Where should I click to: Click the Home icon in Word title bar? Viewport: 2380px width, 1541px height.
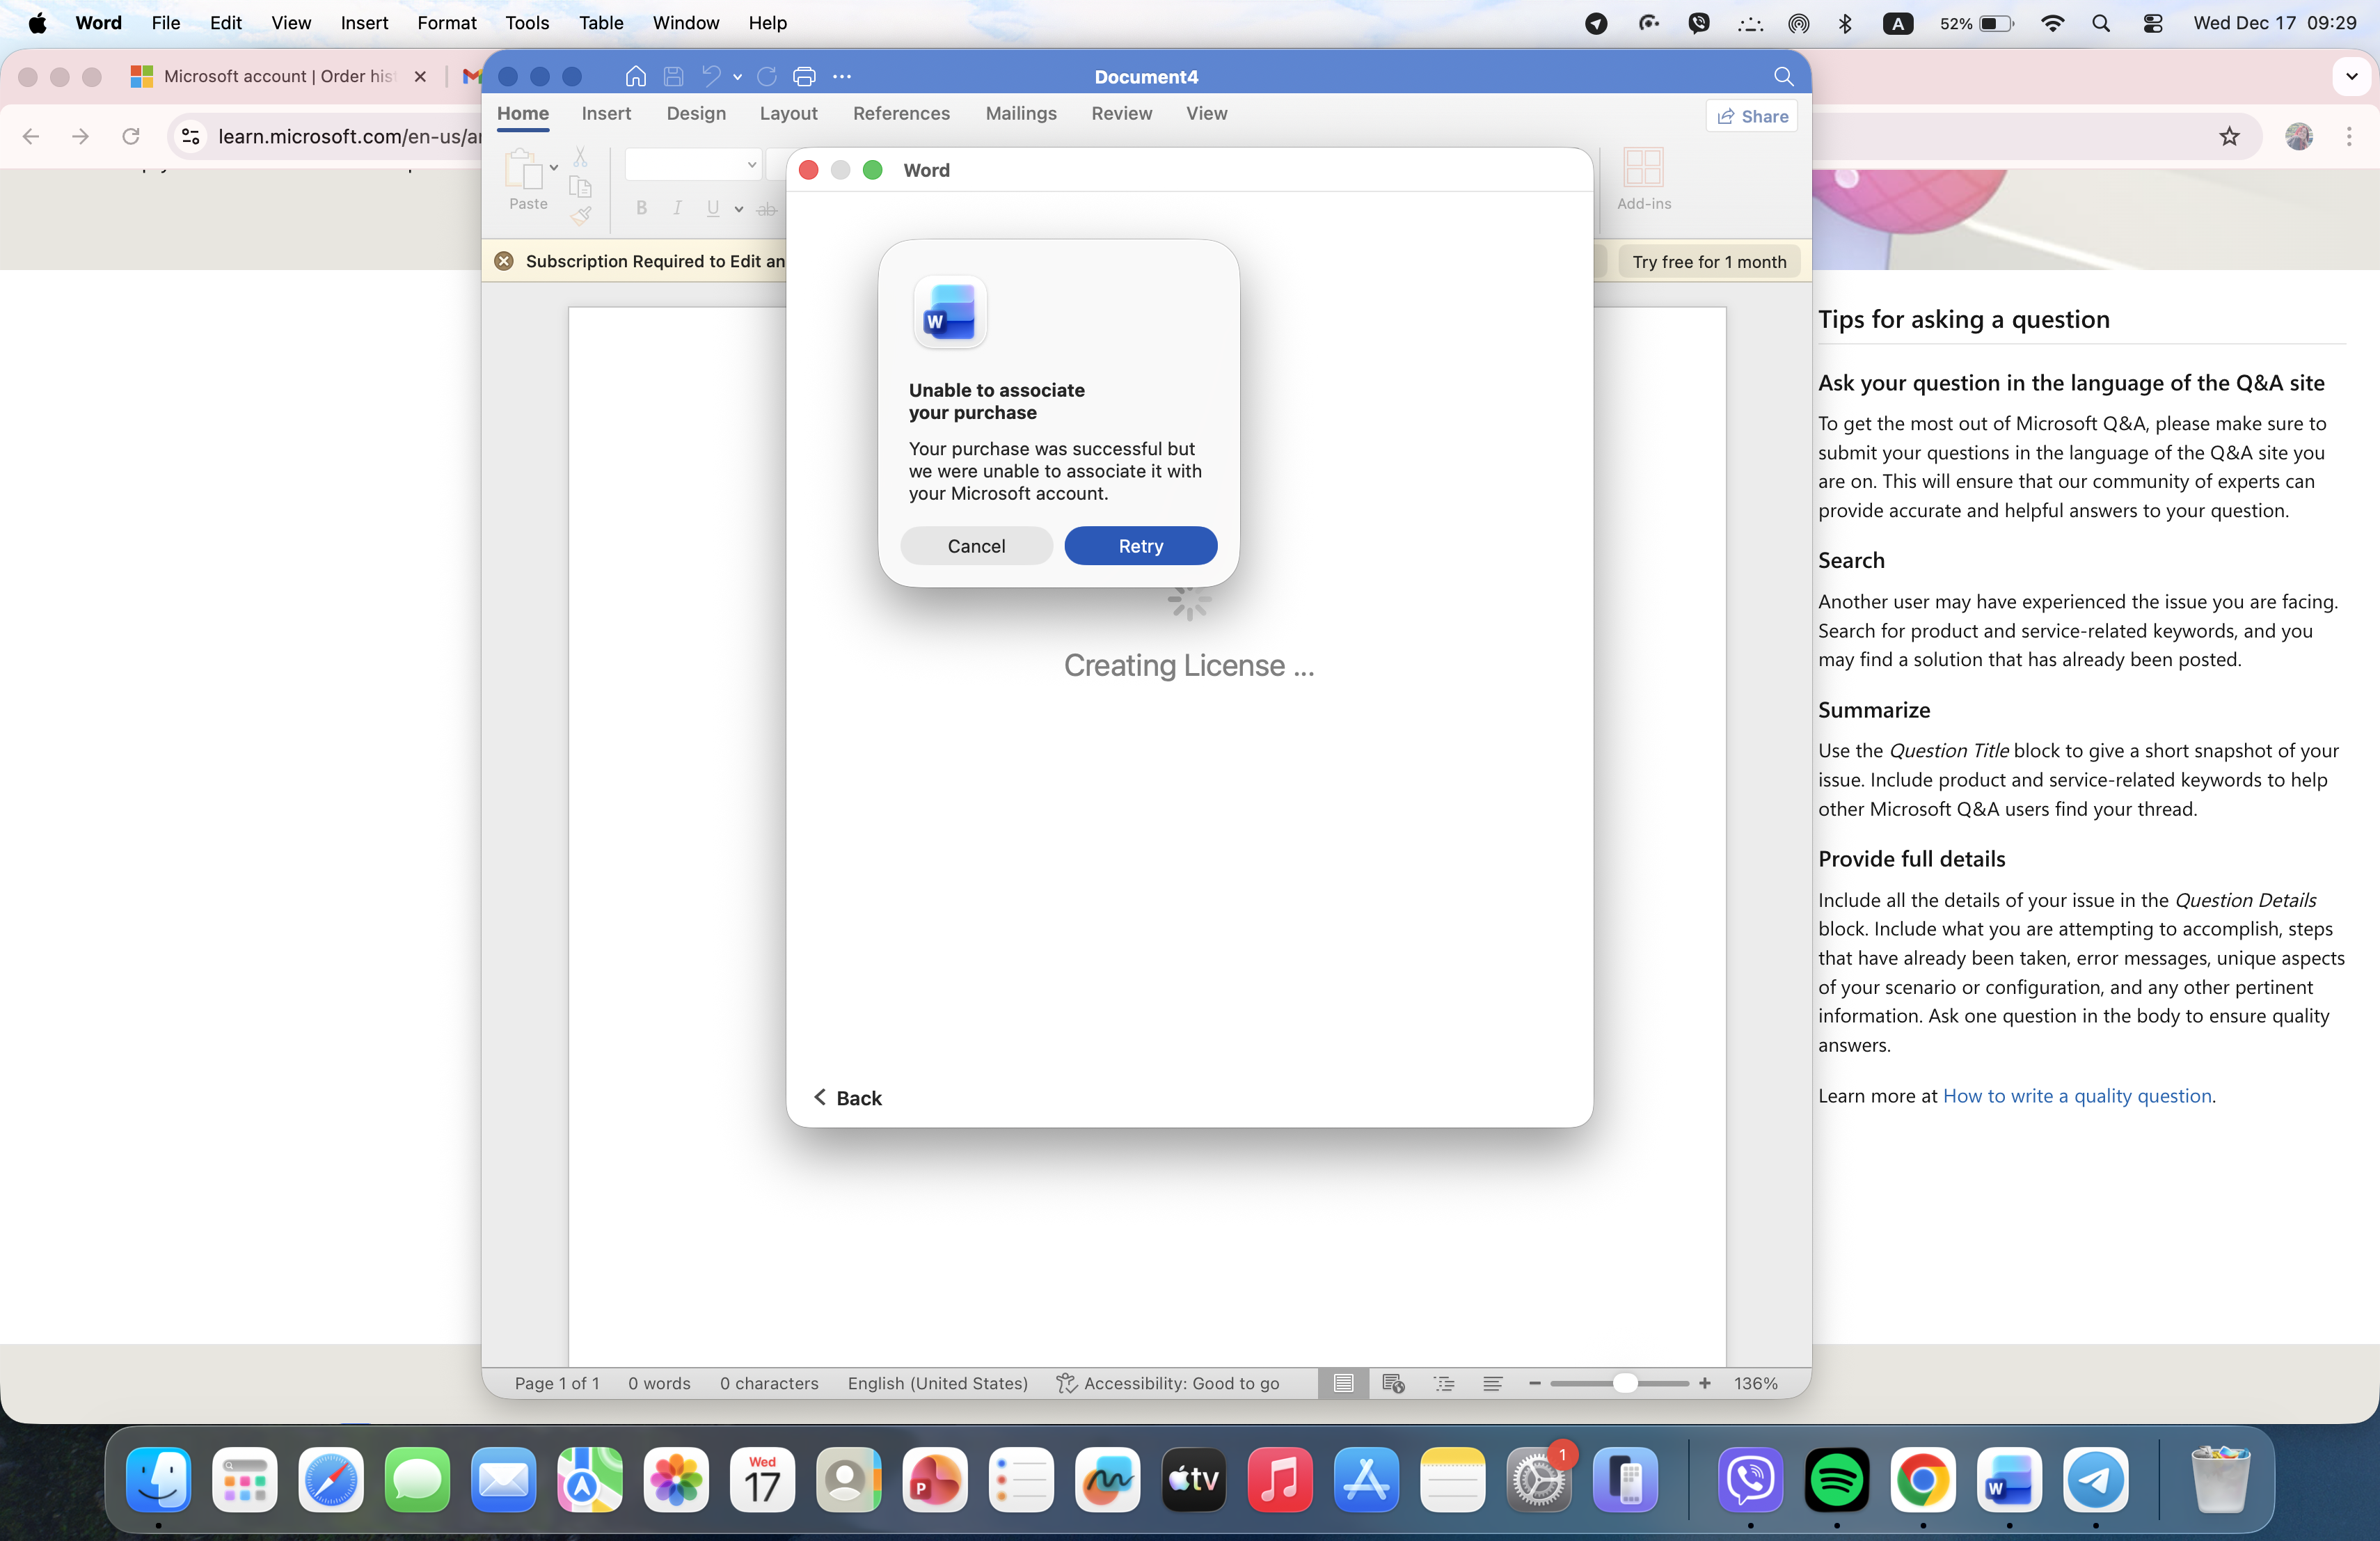pyautogui.click(x=635, y=76)
